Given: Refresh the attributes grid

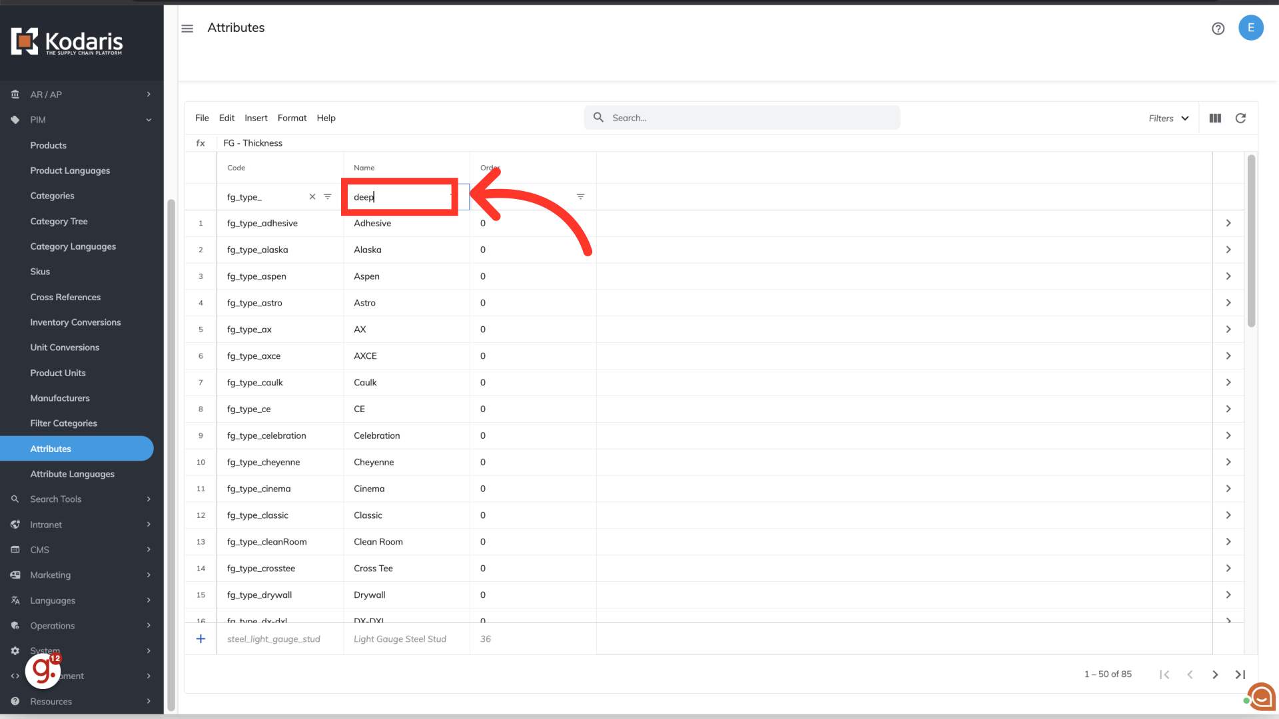Looking at the screenshot, I should [x=1240, y=118].
